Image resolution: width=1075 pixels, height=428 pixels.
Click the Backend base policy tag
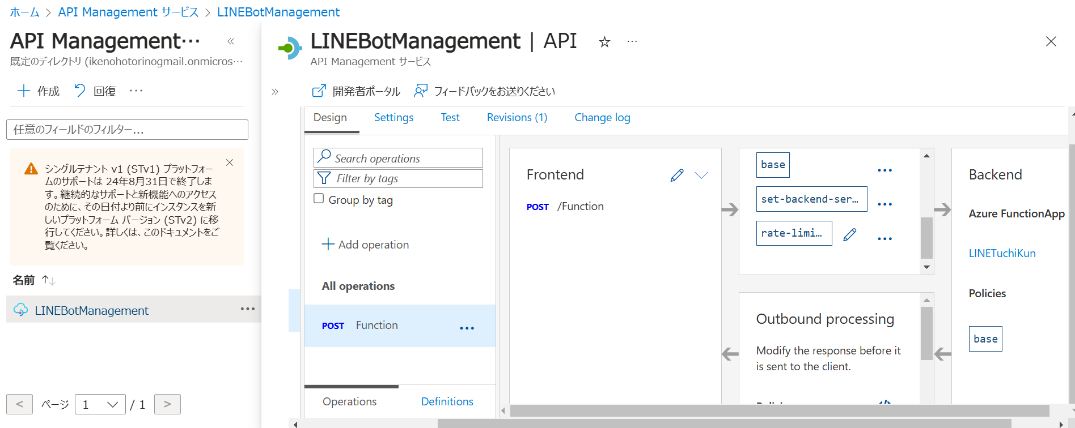pyautogui.click(x=985, y=339)
